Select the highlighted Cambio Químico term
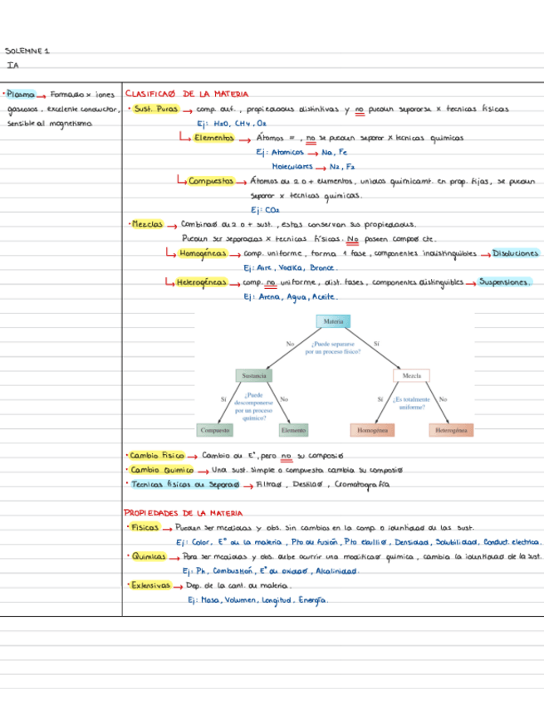 162,470
